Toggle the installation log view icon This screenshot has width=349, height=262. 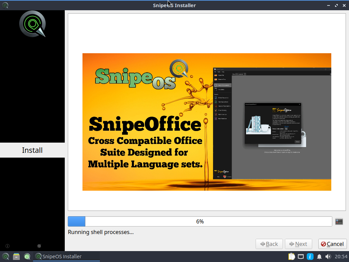[x=339, y=221]
